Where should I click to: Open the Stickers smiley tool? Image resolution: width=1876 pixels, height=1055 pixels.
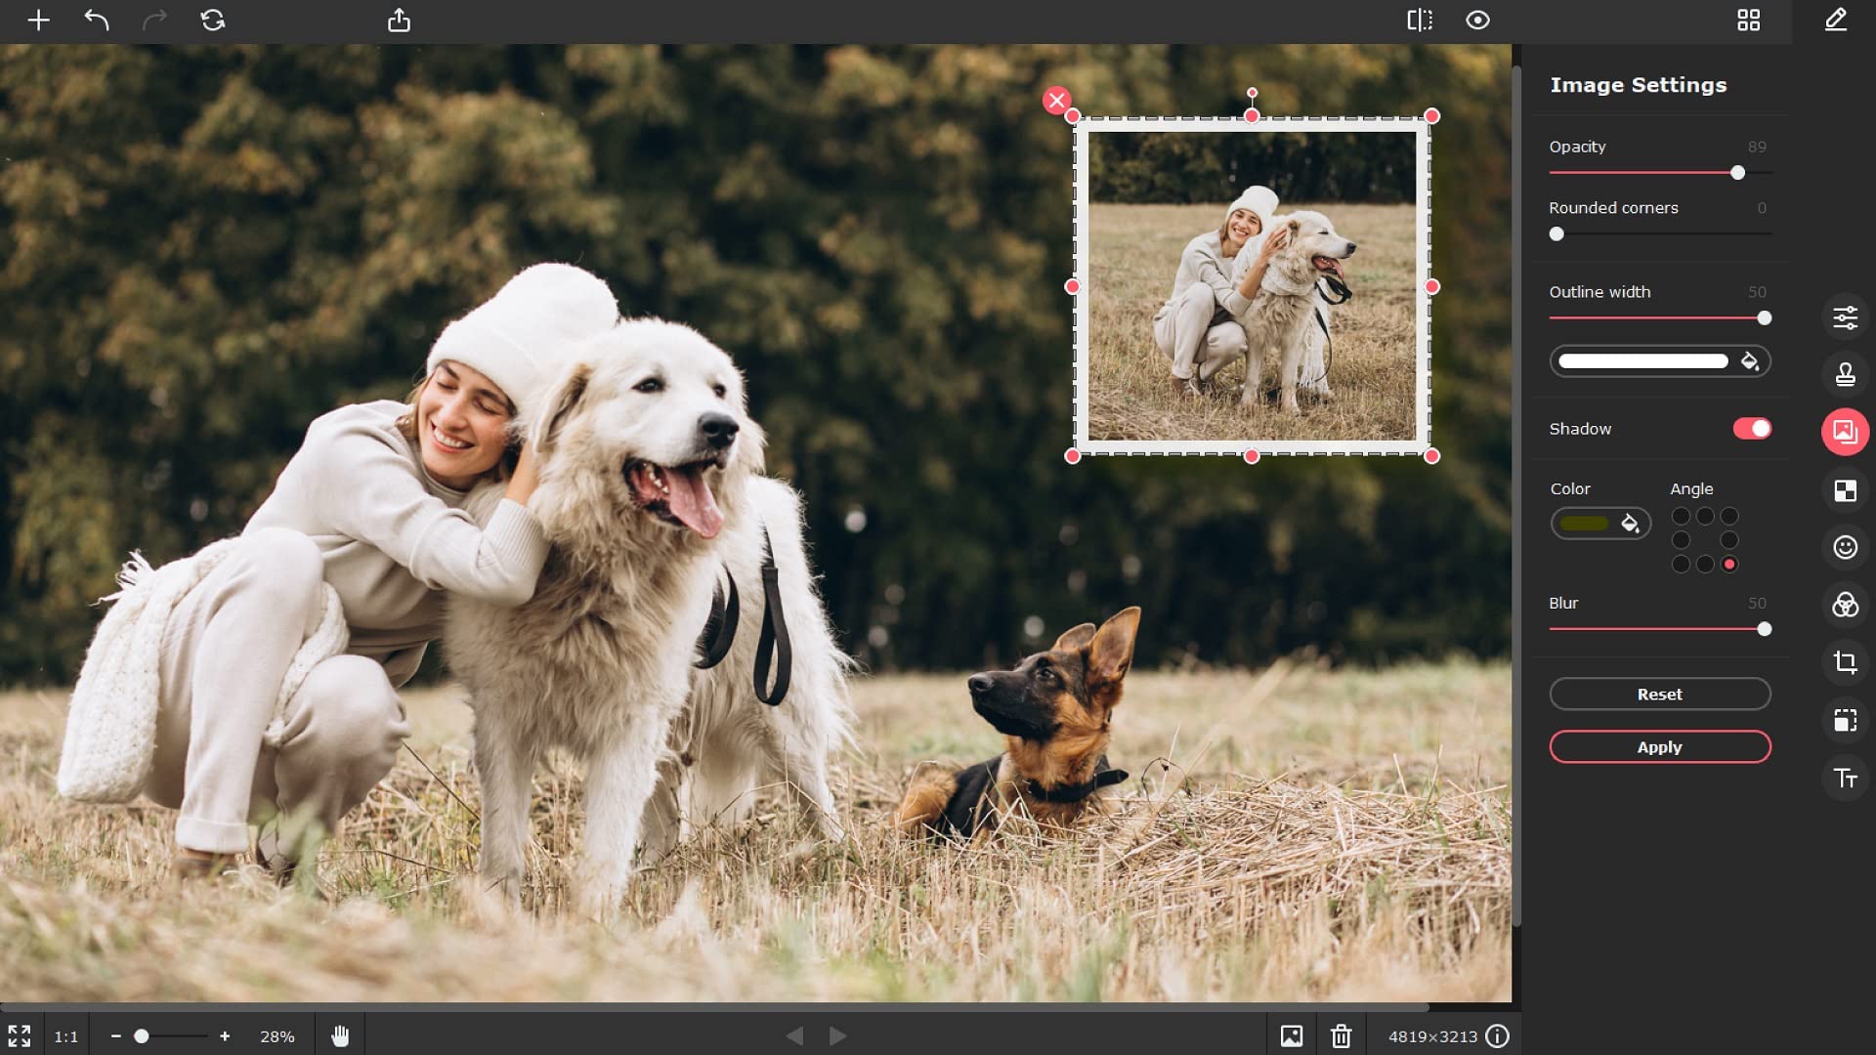(x=1845, y=547)
